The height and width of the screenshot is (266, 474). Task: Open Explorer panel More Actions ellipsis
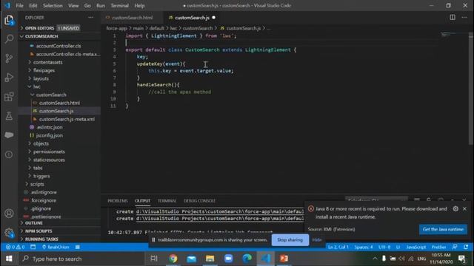tap(90, 18)
